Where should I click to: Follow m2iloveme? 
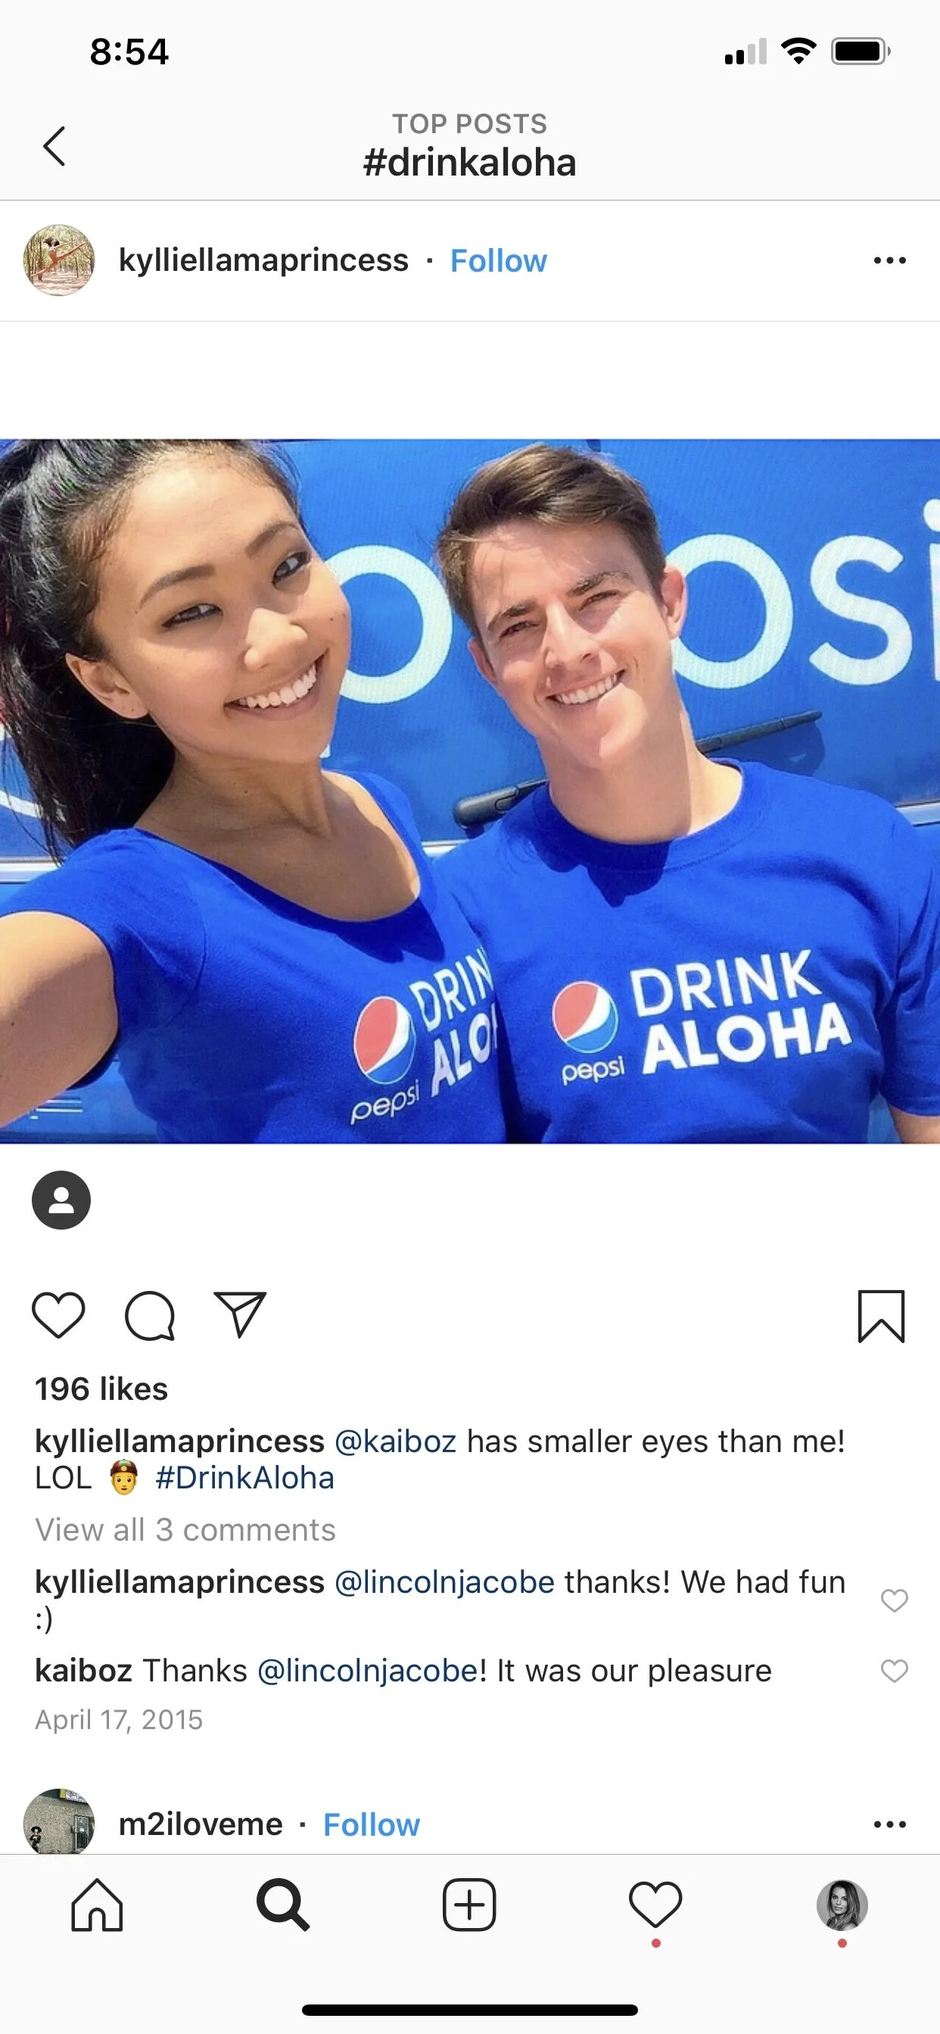(372, 1824)
